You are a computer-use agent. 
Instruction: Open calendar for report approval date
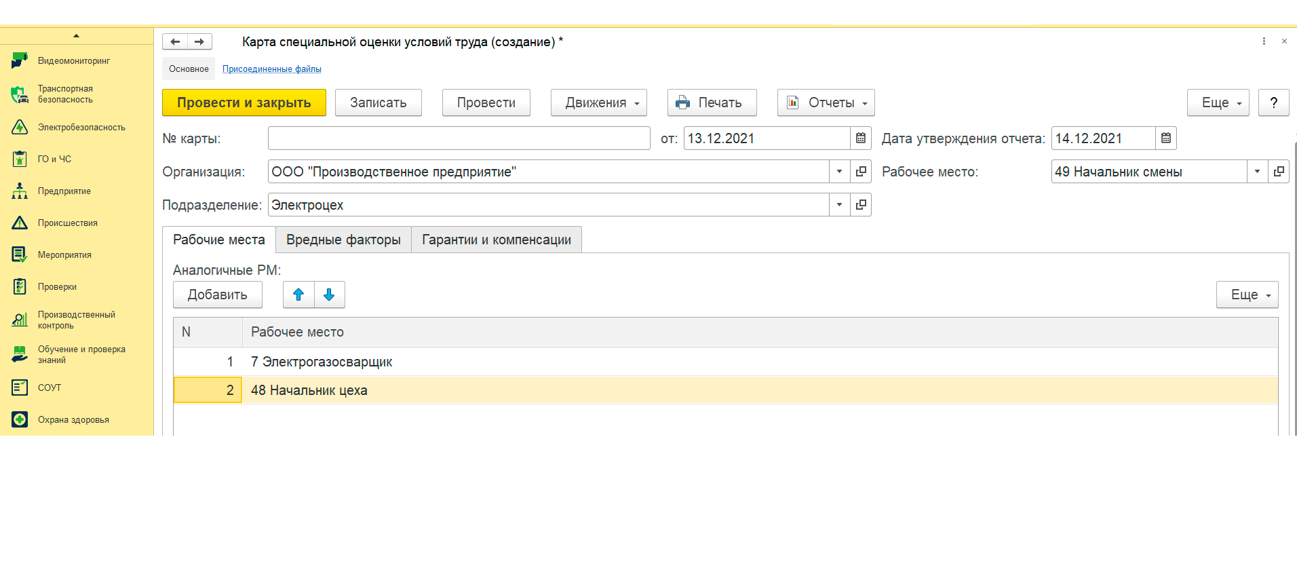(x=1166, y=138)
